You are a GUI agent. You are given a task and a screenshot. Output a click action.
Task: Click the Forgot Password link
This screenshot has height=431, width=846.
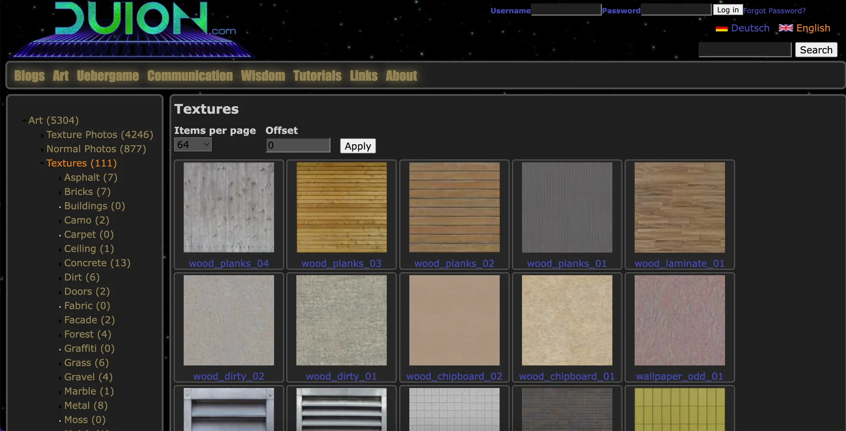(x=774, y=11)
